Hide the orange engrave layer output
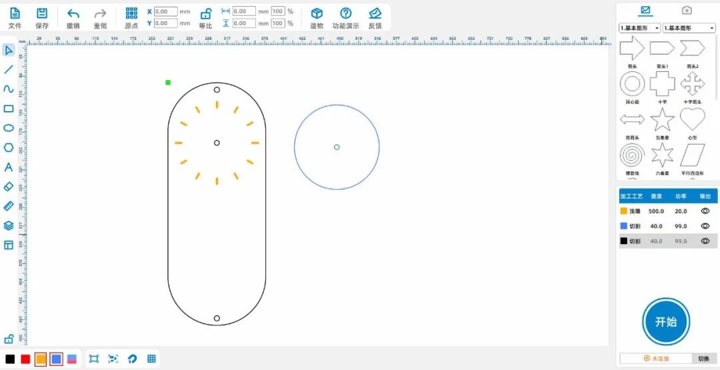 click(x=705, y=211)
